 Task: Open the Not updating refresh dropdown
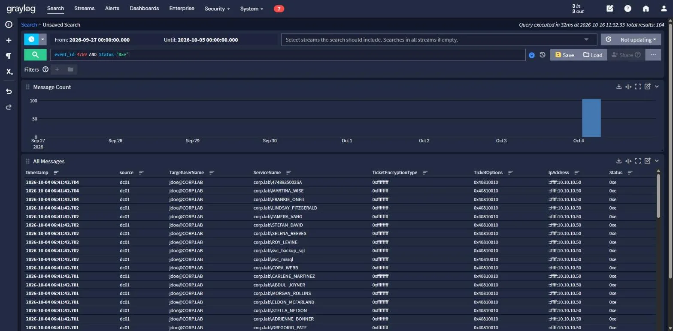[631, 39]
